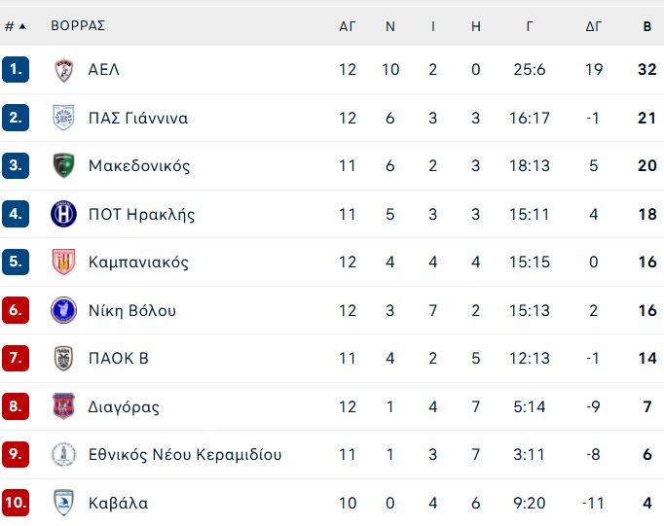664x526 pixels.
Task: Open the Μακεδονικός green shield logo
Action: (63, 165)
